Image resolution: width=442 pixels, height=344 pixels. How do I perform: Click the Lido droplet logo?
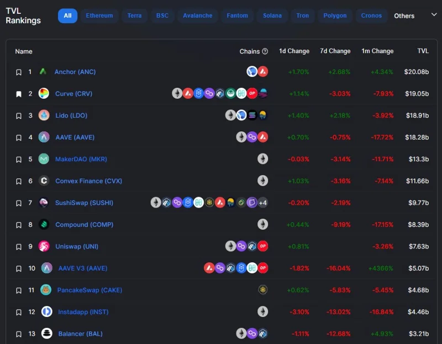coord(44,115)
